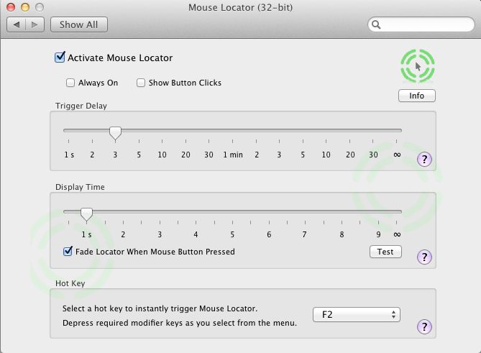Set Trigger Delay to the 1 min tick
Viewport: 481px width, 353px height.
coord(232,141)
